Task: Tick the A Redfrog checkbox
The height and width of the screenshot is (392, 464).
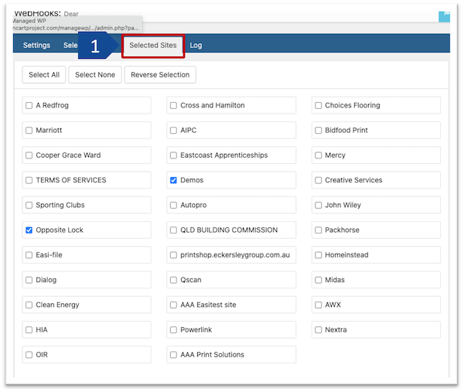Action: pos(29,106)
